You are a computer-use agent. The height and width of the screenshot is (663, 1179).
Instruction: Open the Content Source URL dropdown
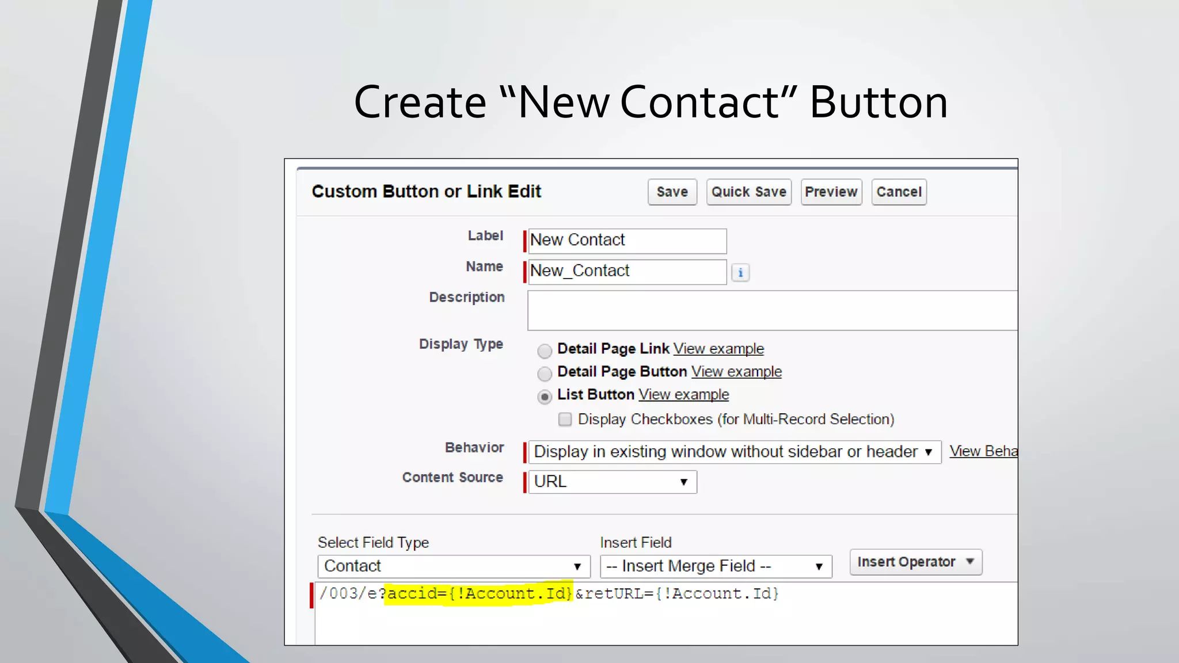tap(613, 482)
